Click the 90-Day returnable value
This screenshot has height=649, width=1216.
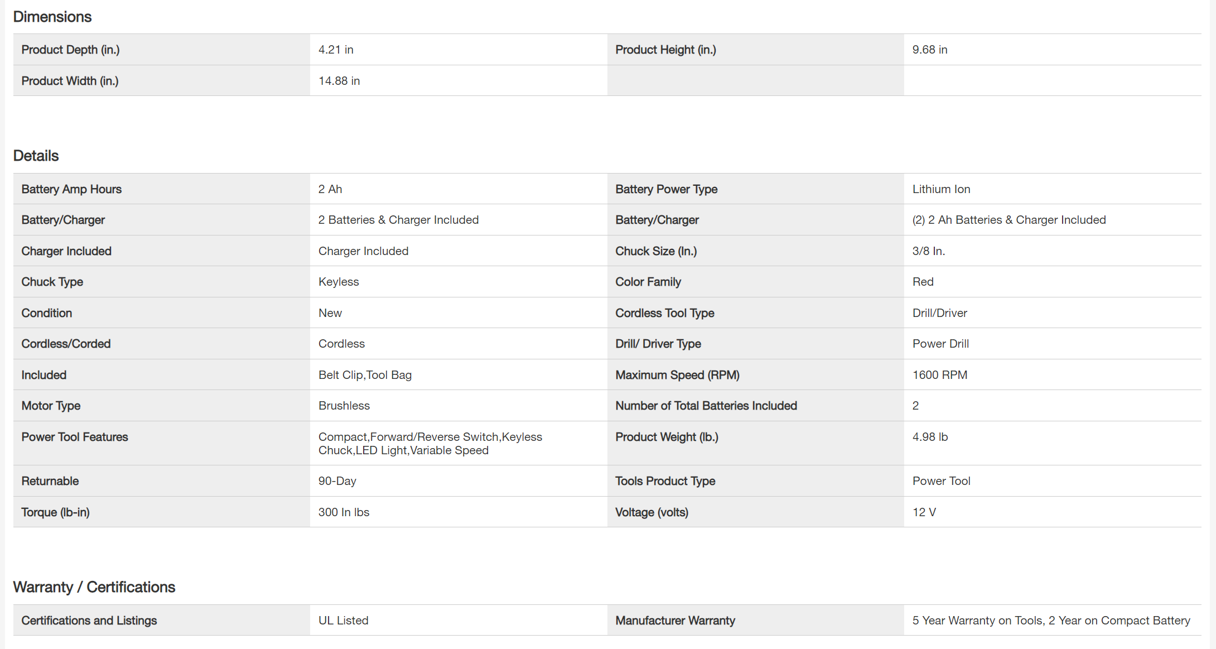click(337, 481)
